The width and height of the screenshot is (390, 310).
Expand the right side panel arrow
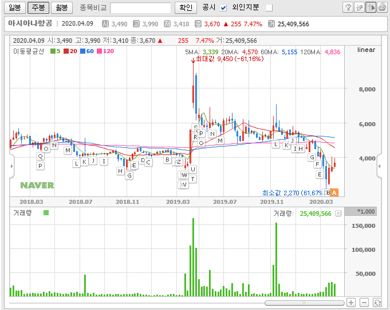point(379,166)
